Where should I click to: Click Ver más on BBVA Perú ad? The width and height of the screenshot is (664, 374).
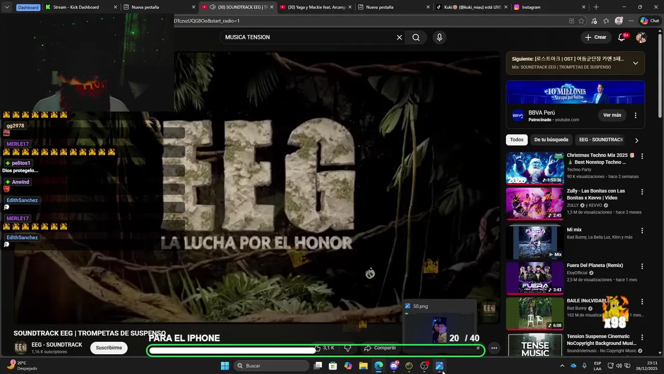pyautogui.click(x=612, y=115)
